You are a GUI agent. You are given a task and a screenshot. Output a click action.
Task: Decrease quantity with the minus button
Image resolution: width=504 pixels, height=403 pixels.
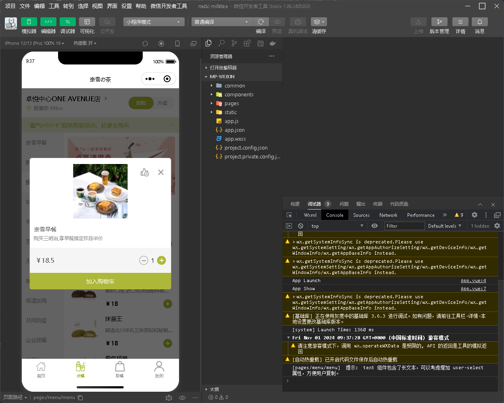tap(144, 260)
